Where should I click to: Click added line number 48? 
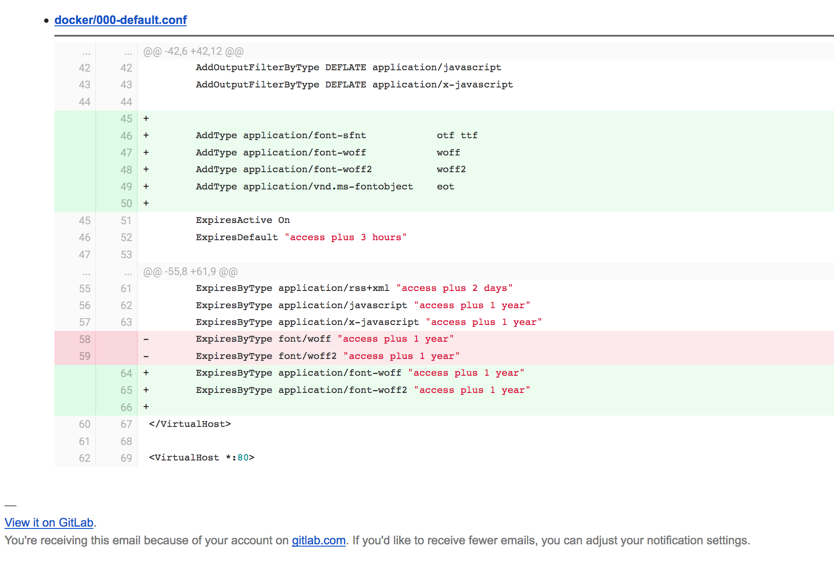point(126,170)
